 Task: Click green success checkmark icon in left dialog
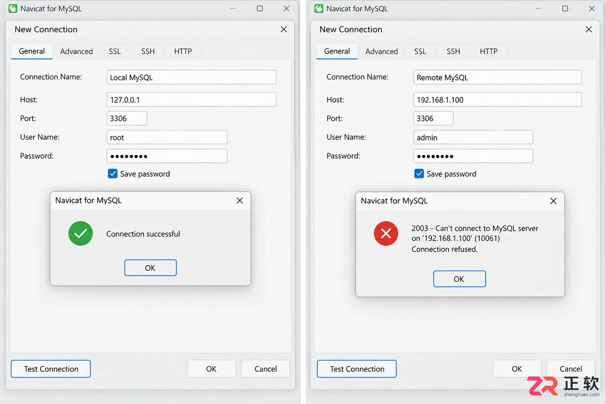(80, 234)
